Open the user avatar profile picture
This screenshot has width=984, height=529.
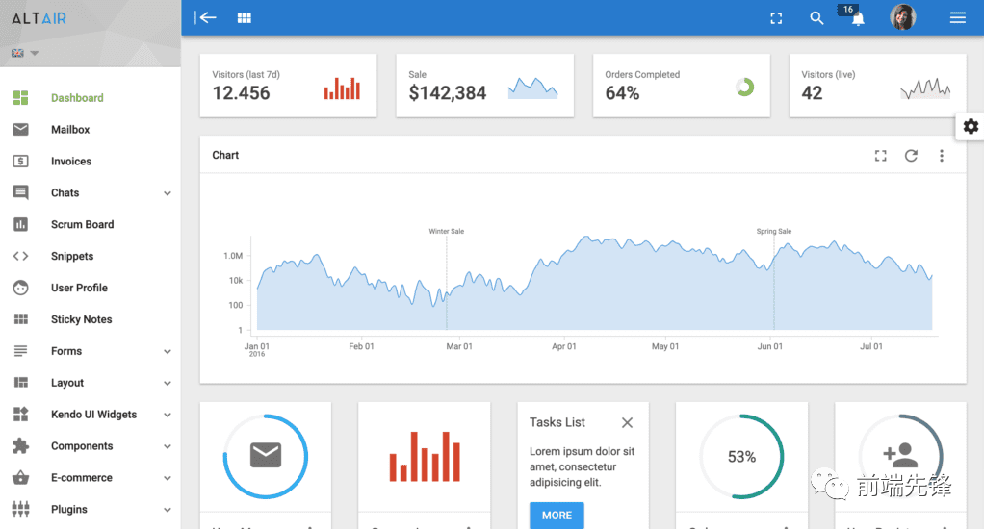coord(902,17)
